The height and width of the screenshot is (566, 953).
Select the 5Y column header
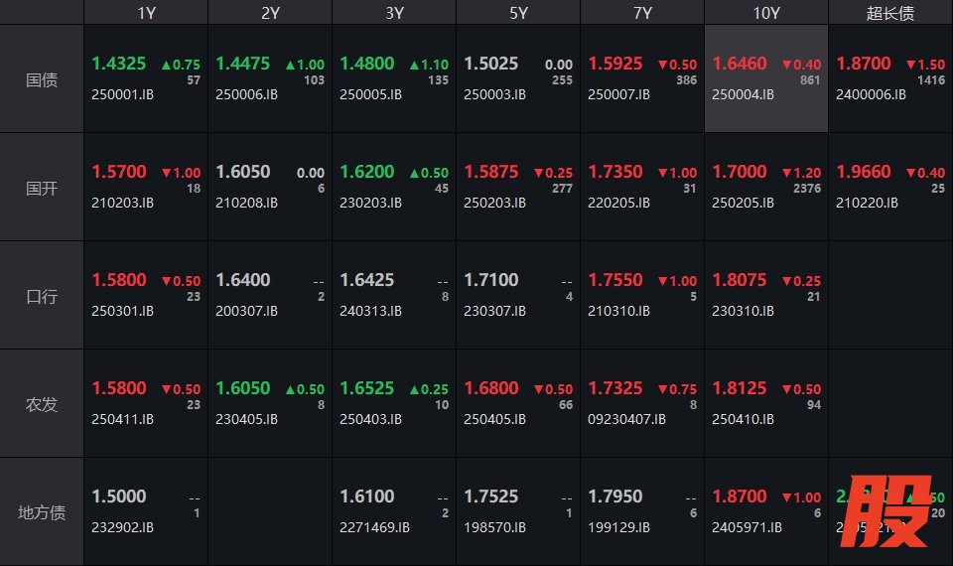[x=518, y=13]
